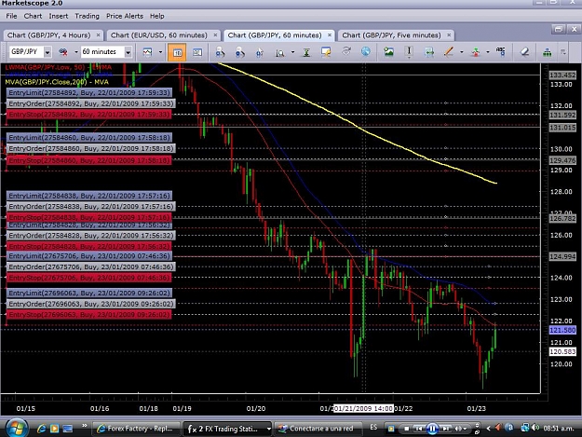This screenshot has height=437, width=582.
Task: Open toolbar options at far right end
Action: [x=563, y=52]
